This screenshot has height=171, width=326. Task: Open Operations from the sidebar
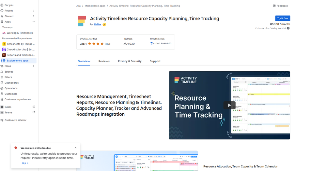pos(11,88)
